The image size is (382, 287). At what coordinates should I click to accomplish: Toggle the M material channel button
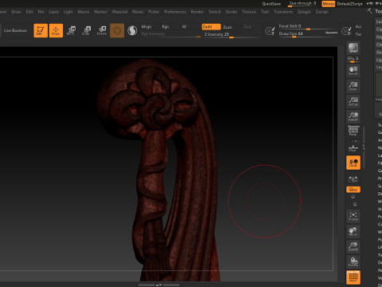tap(184, 27)
